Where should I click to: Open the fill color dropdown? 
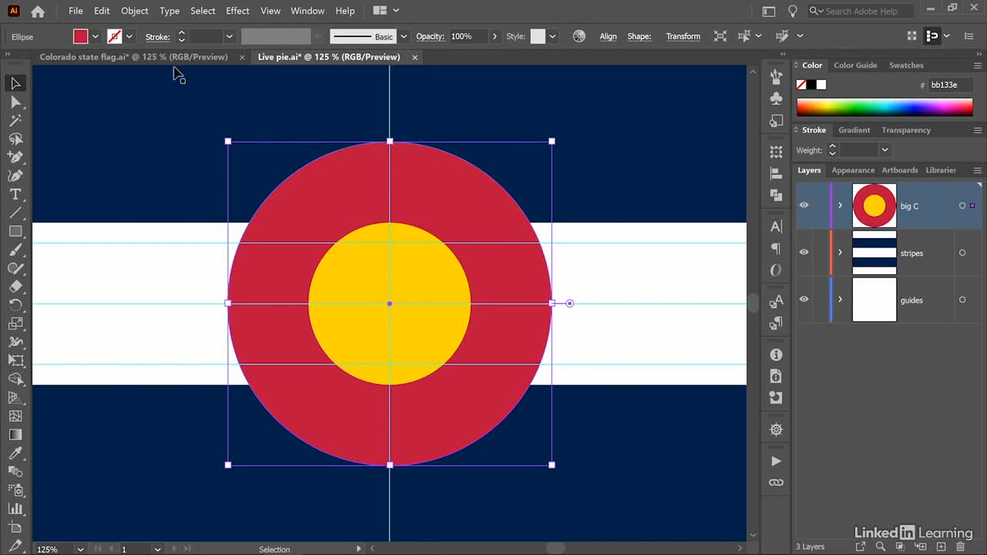pyautogui.click(x=96, y=36)
